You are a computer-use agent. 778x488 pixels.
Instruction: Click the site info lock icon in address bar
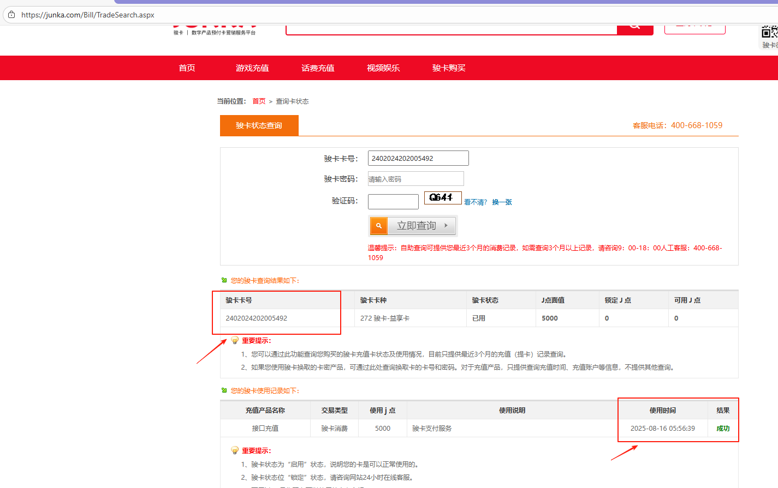(x=11, y=15)
